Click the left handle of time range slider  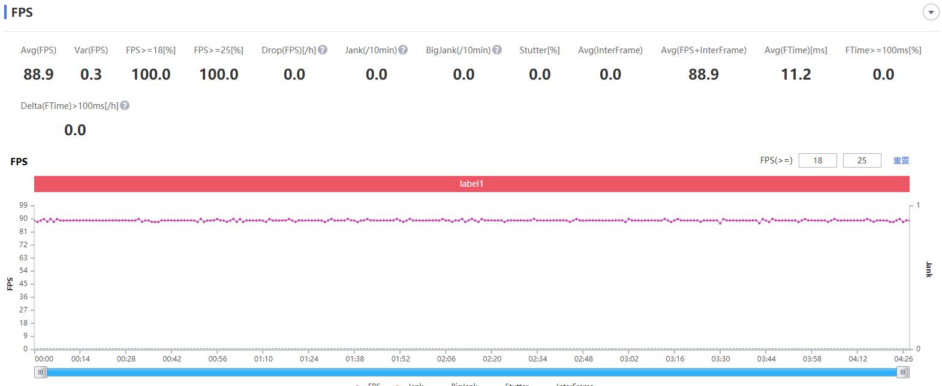tap(41, 372)
